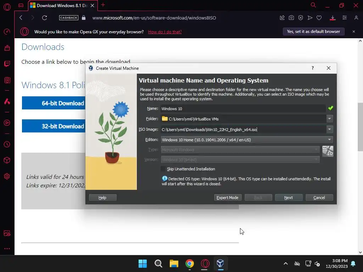Open Easy Setup sliders icon
This screenshot has width=363, height=272.
click(x=345, y=18)
